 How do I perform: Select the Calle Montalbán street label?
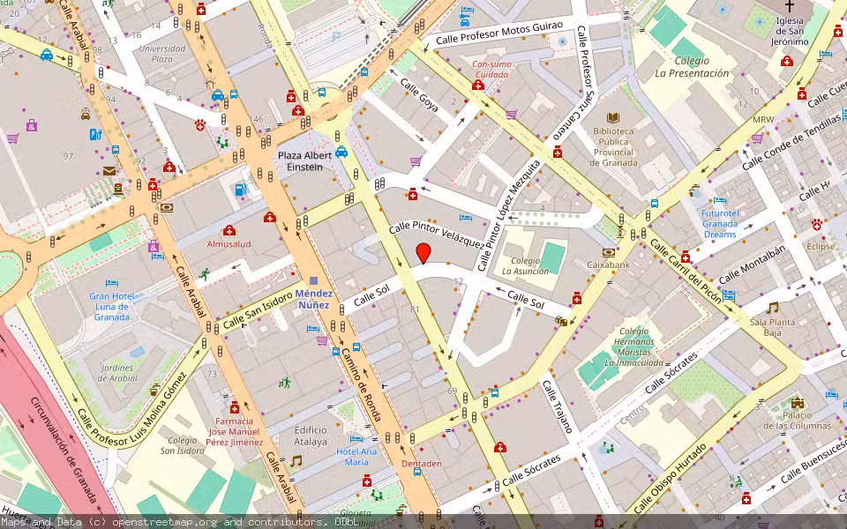(x=752, y=264)
